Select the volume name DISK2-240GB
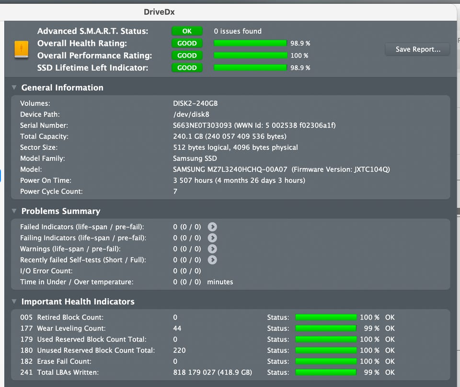This screenshot has height=387, width=460. coord(195,103)
